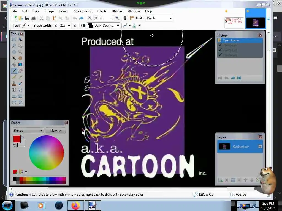The image size is (282, 211).
Task: Click the Open file icon in toolbar
Action: tap(21, 18)
